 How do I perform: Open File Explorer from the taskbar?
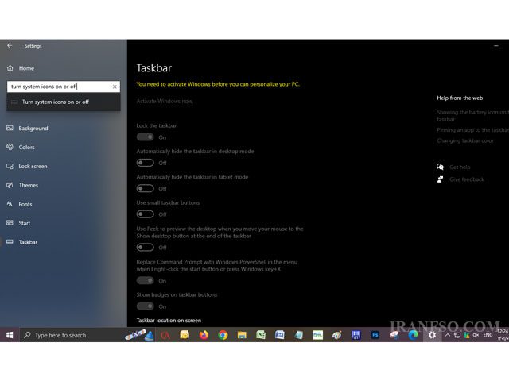[x=242, y=335]
